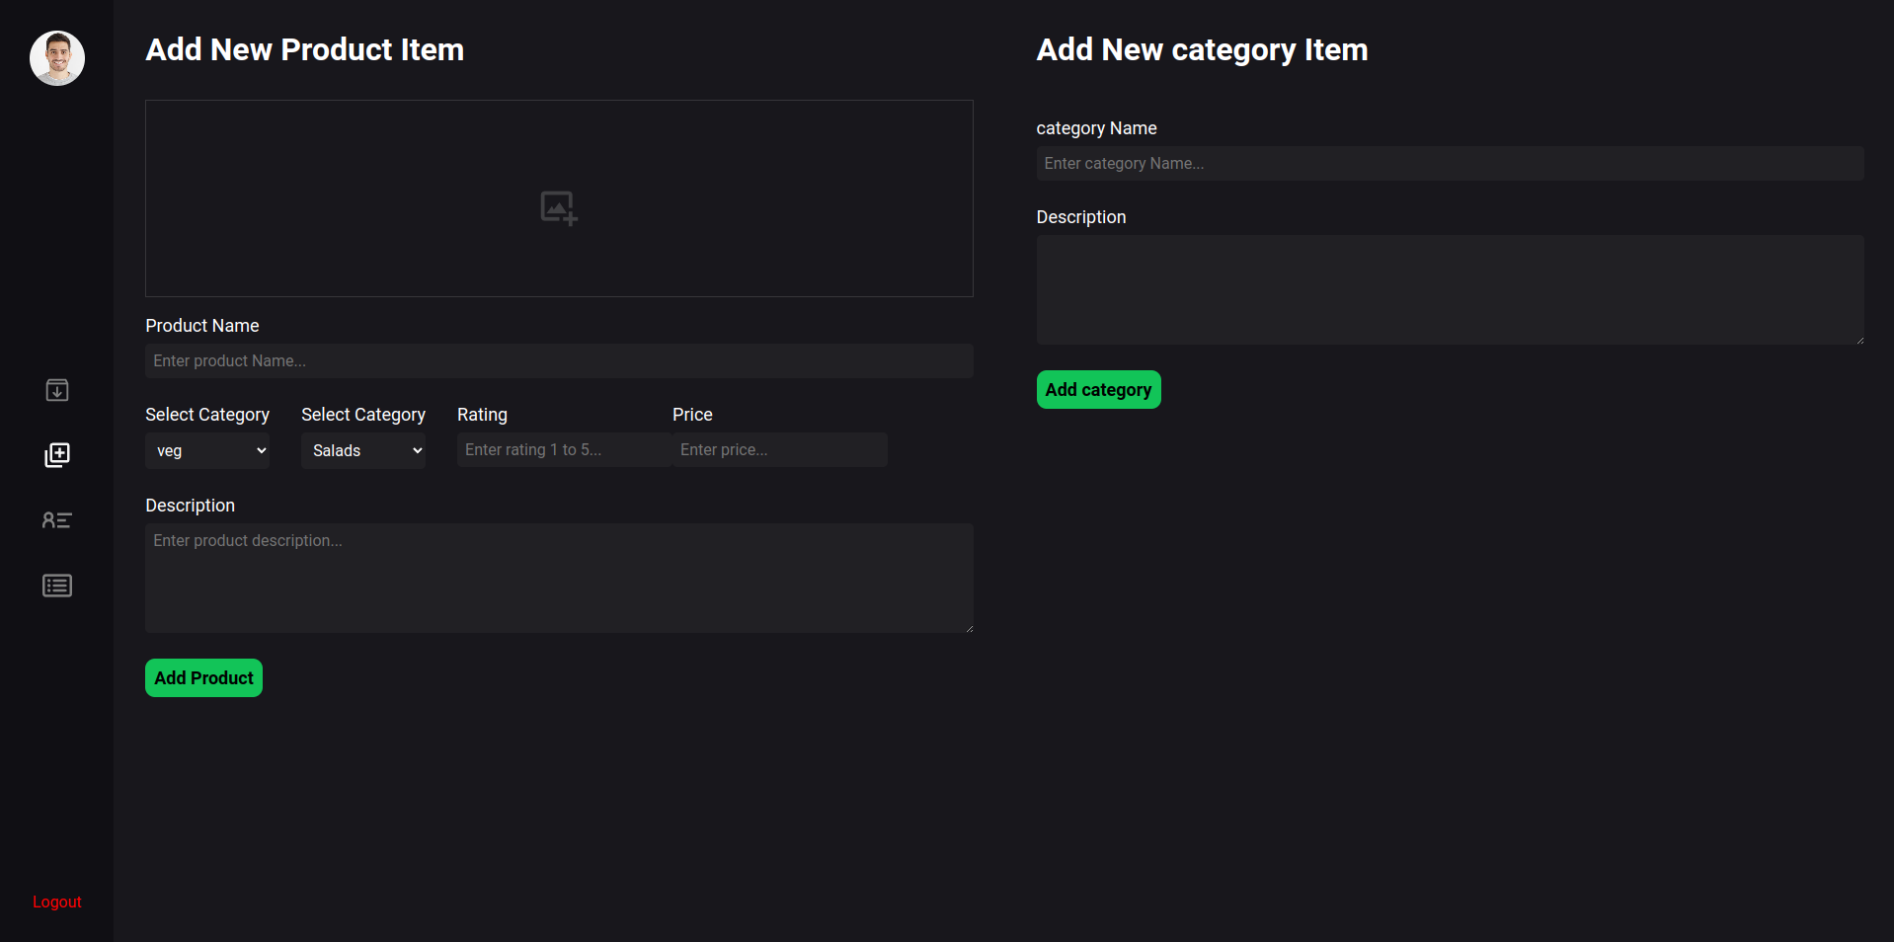Viewport: 1894px width, 942px height.
Task: Focus the category Description textarea
Action: (1450, 289)
